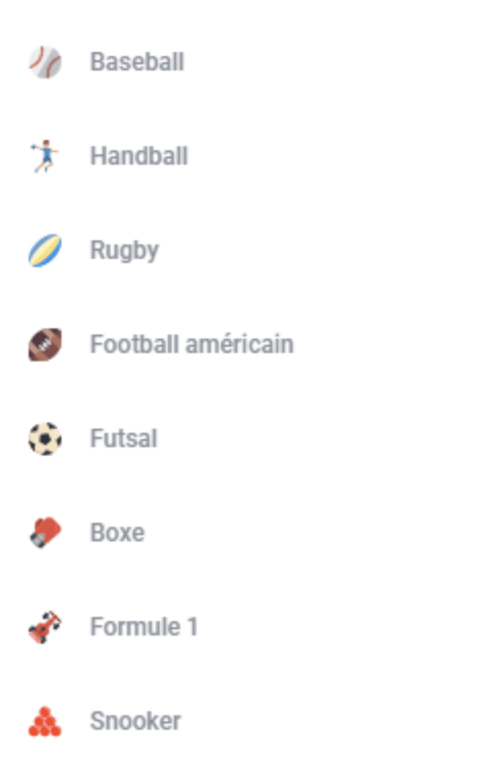Select the handball player icon
This screenshot has width=504, height=763.
[45, 156]
